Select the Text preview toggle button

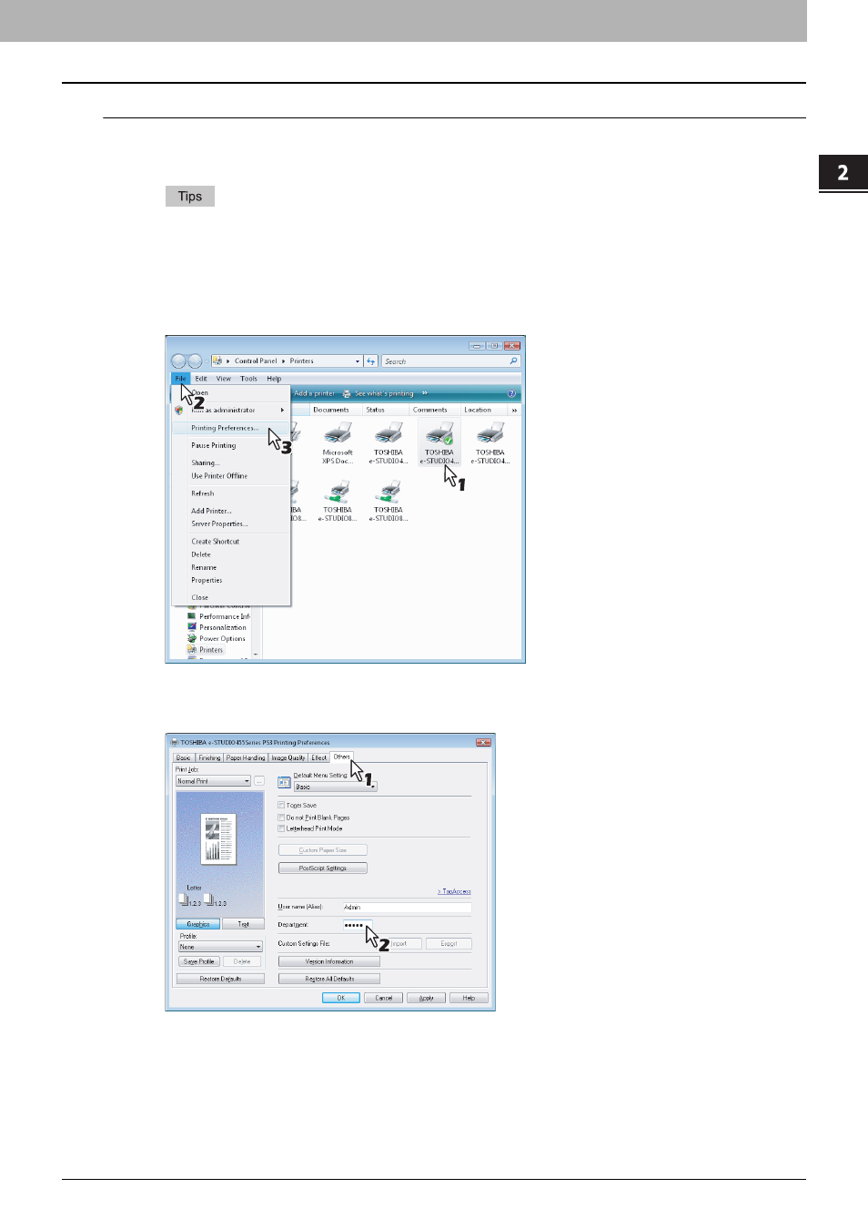click(243, 924)
